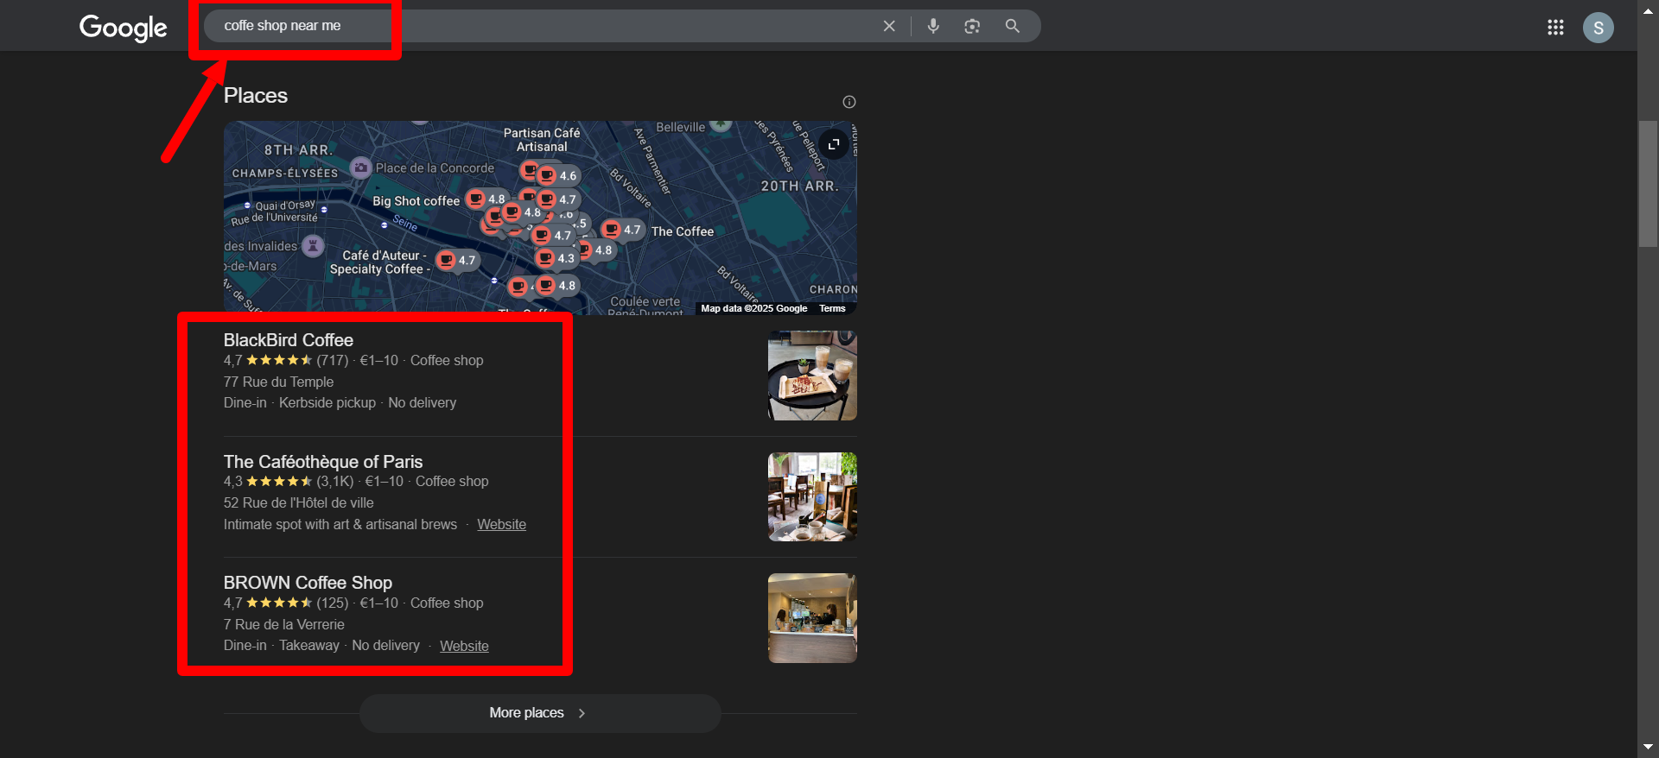Image resolution: width=1659 pixels, height=758 pixels.
Task: Click the More places button
Action: (x=540, y=713)
